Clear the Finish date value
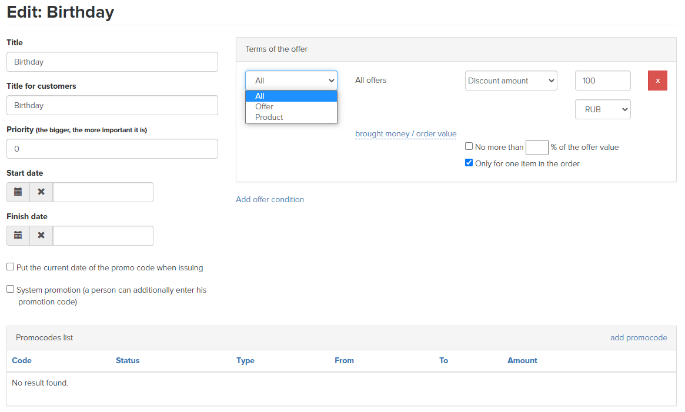This screenshot has height=412, width=685. pos(41,236)
